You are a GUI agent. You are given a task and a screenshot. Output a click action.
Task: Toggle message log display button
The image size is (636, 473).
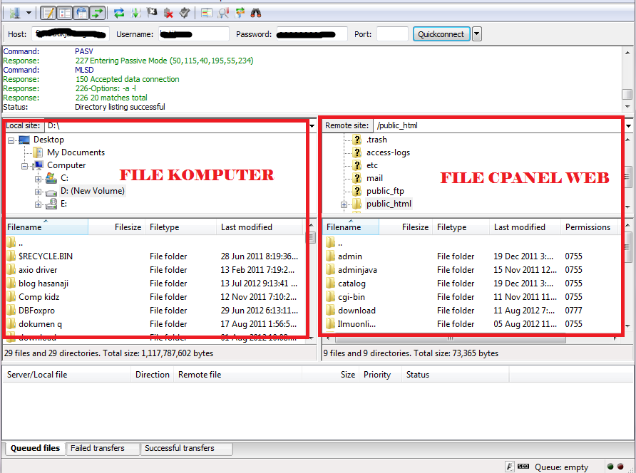coord(48,13)
